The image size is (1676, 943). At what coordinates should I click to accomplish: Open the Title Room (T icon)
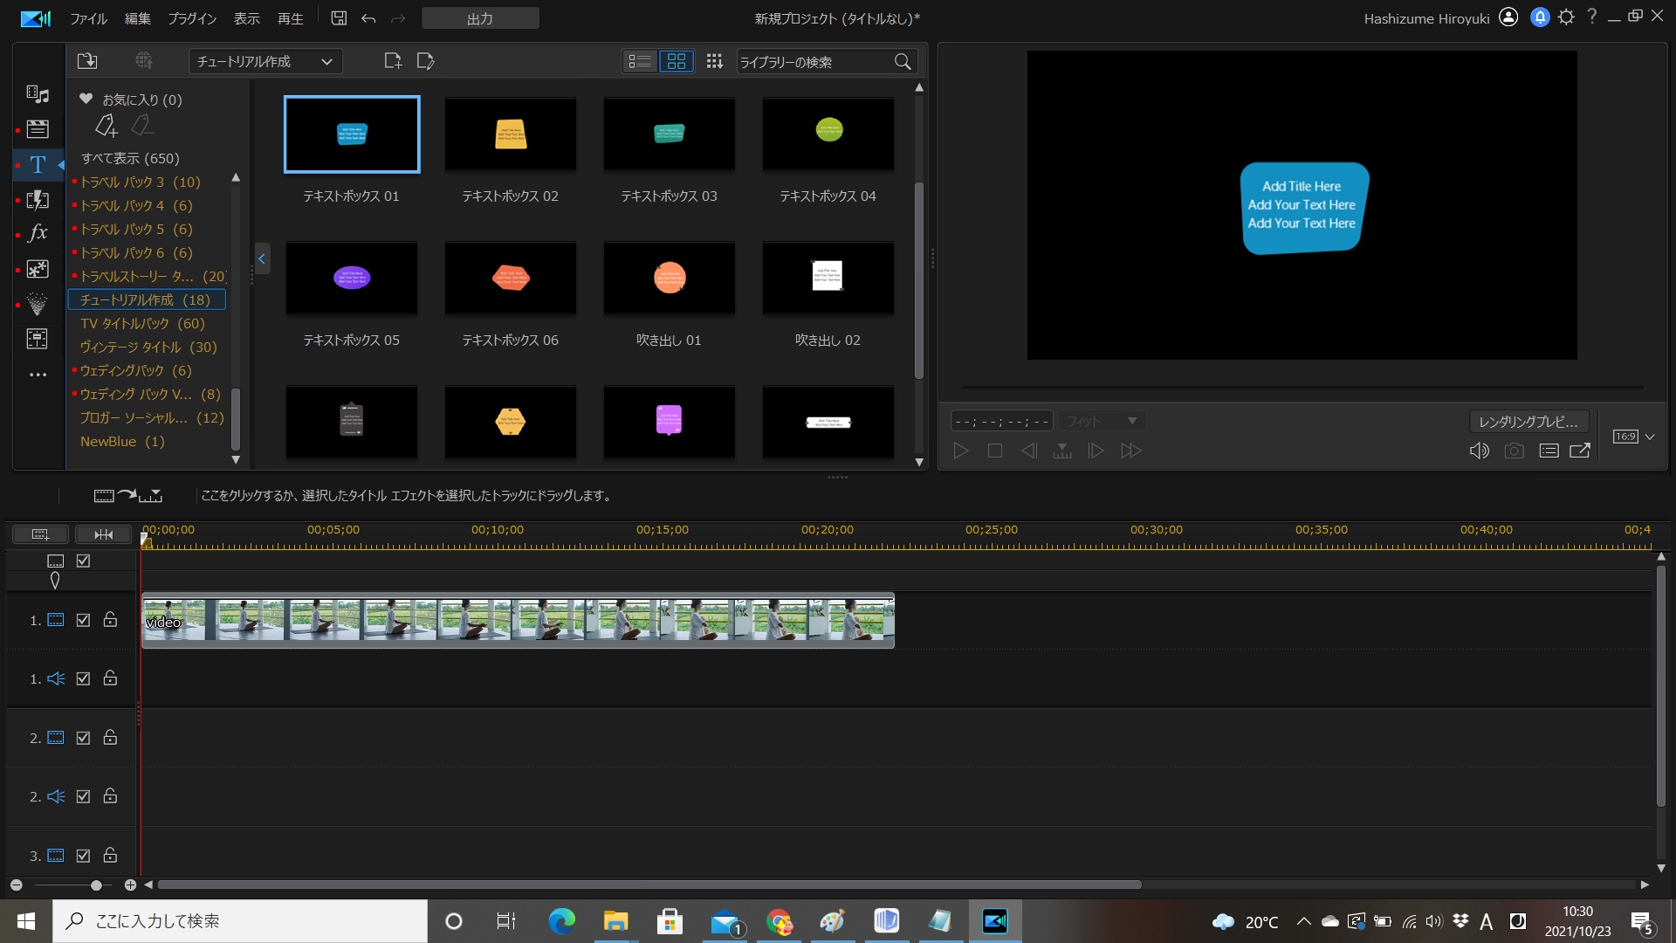pos(38,164)
